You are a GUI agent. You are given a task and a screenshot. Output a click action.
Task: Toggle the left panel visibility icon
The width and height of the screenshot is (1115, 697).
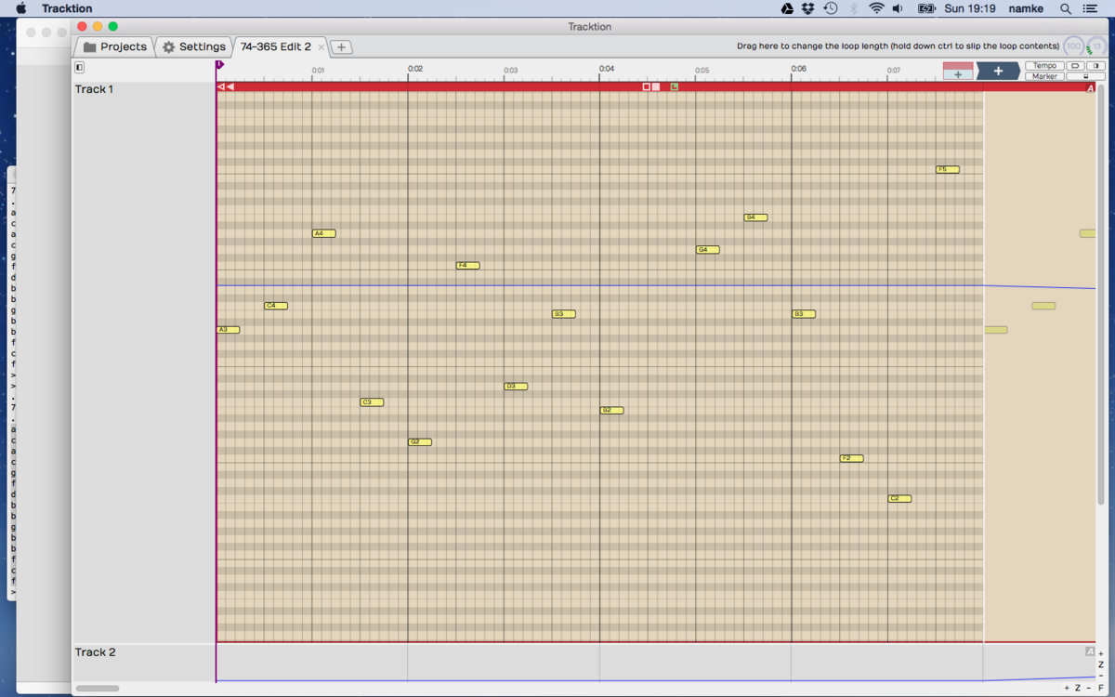[79, 67]
